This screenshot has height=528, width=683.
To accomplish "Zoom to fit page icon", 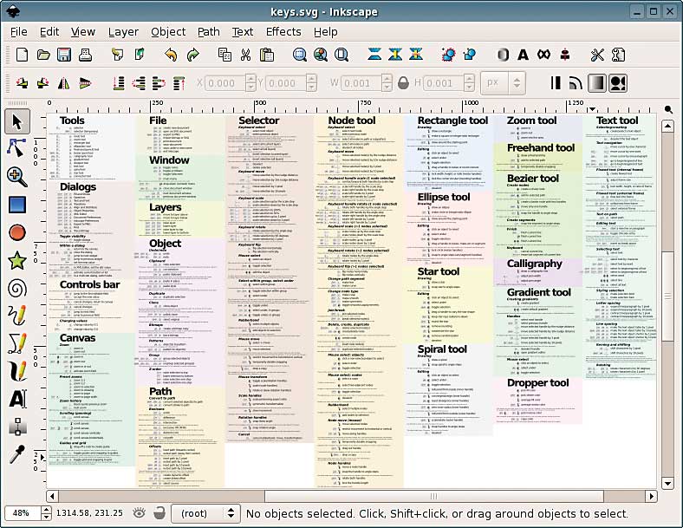I will point(341,55).
